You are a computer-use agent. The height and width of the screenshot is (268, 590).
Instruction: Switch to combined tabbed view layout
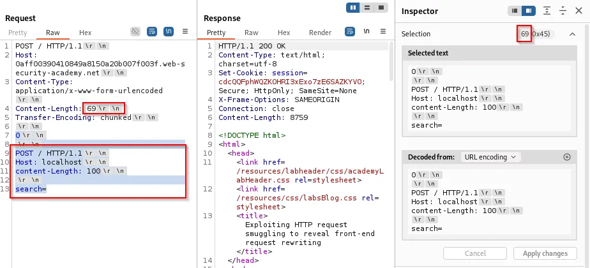click(381, 8)
